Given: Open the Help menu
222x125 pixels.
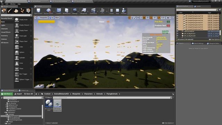Looking at the screenshot, I should click(x=19, y=4).
